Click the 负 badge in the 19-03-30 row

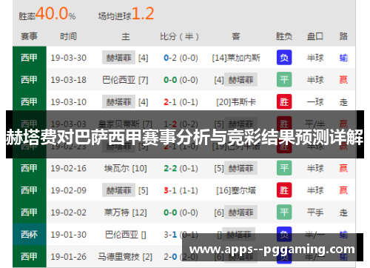(284, 58)
